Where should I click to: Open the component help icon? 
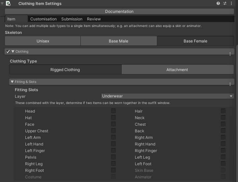point(218,3)
